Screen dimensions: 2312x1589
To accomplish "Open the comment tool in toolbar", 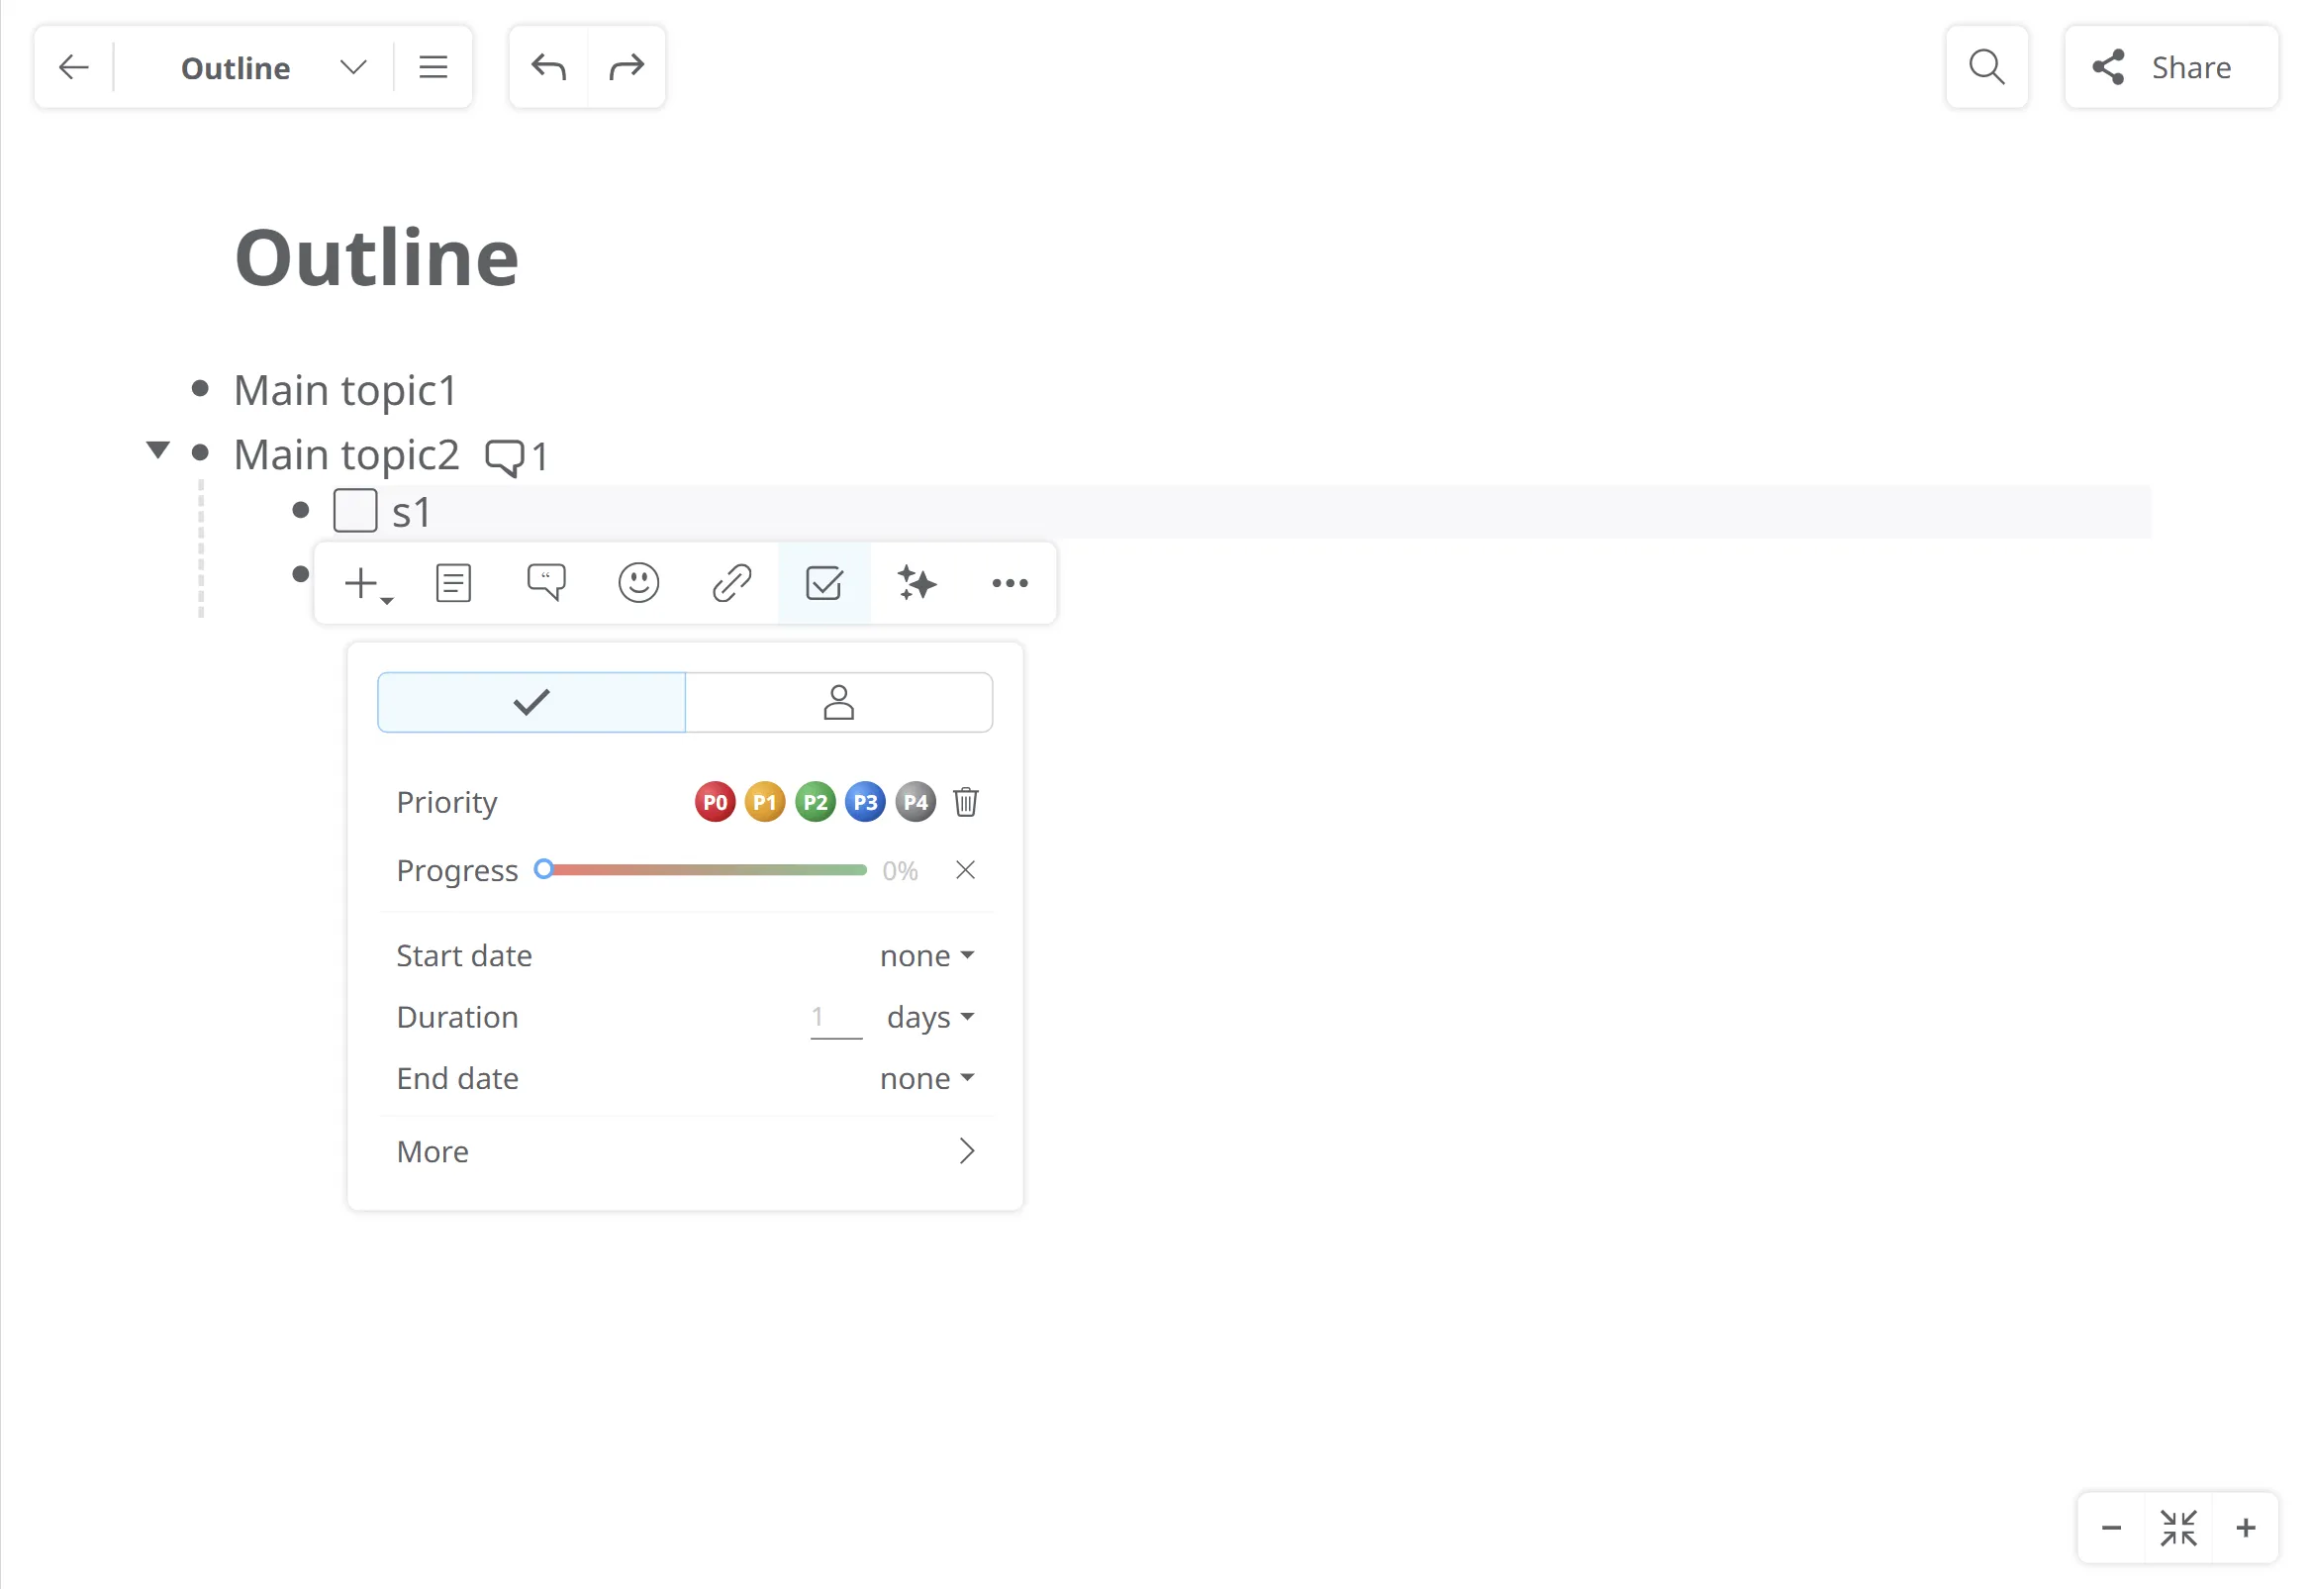I will 545,583.
